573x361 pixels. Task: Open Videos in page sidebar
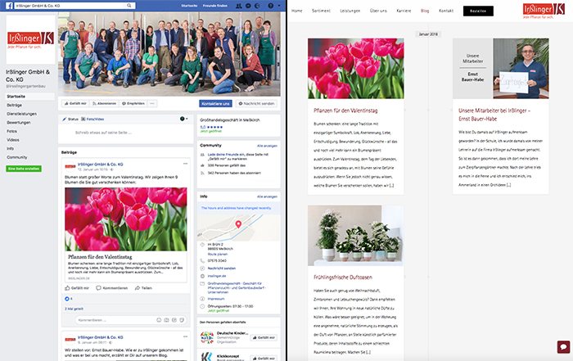(13, 140)
